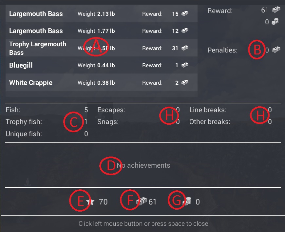Click the "Escapes:" stat label
Viewport: 285px width, 232px height.
click(111, 110)
